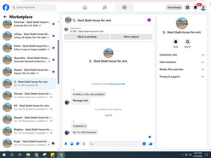
Task: Open KD's conversation
Action: pyautogui.click(x=29, y=107)
